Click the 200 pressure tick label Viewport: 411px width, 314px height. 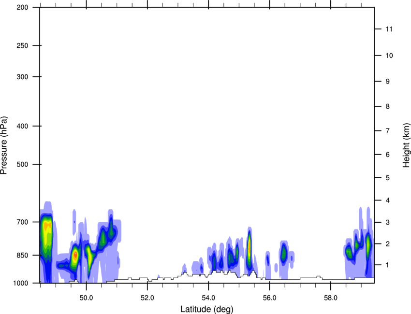coord(22,7)
